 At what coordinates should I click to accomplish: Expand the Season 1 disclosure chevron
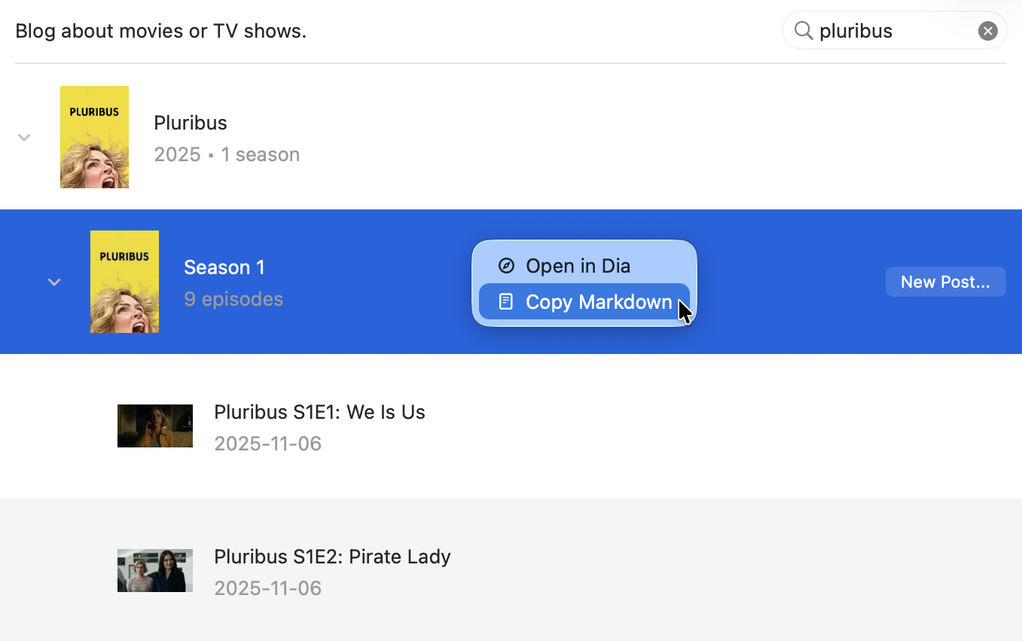click(53, 281)
